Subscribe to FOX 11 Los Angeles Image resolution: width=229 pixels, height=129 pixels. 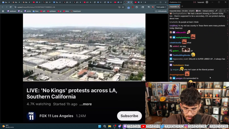(x=130, y=116)
